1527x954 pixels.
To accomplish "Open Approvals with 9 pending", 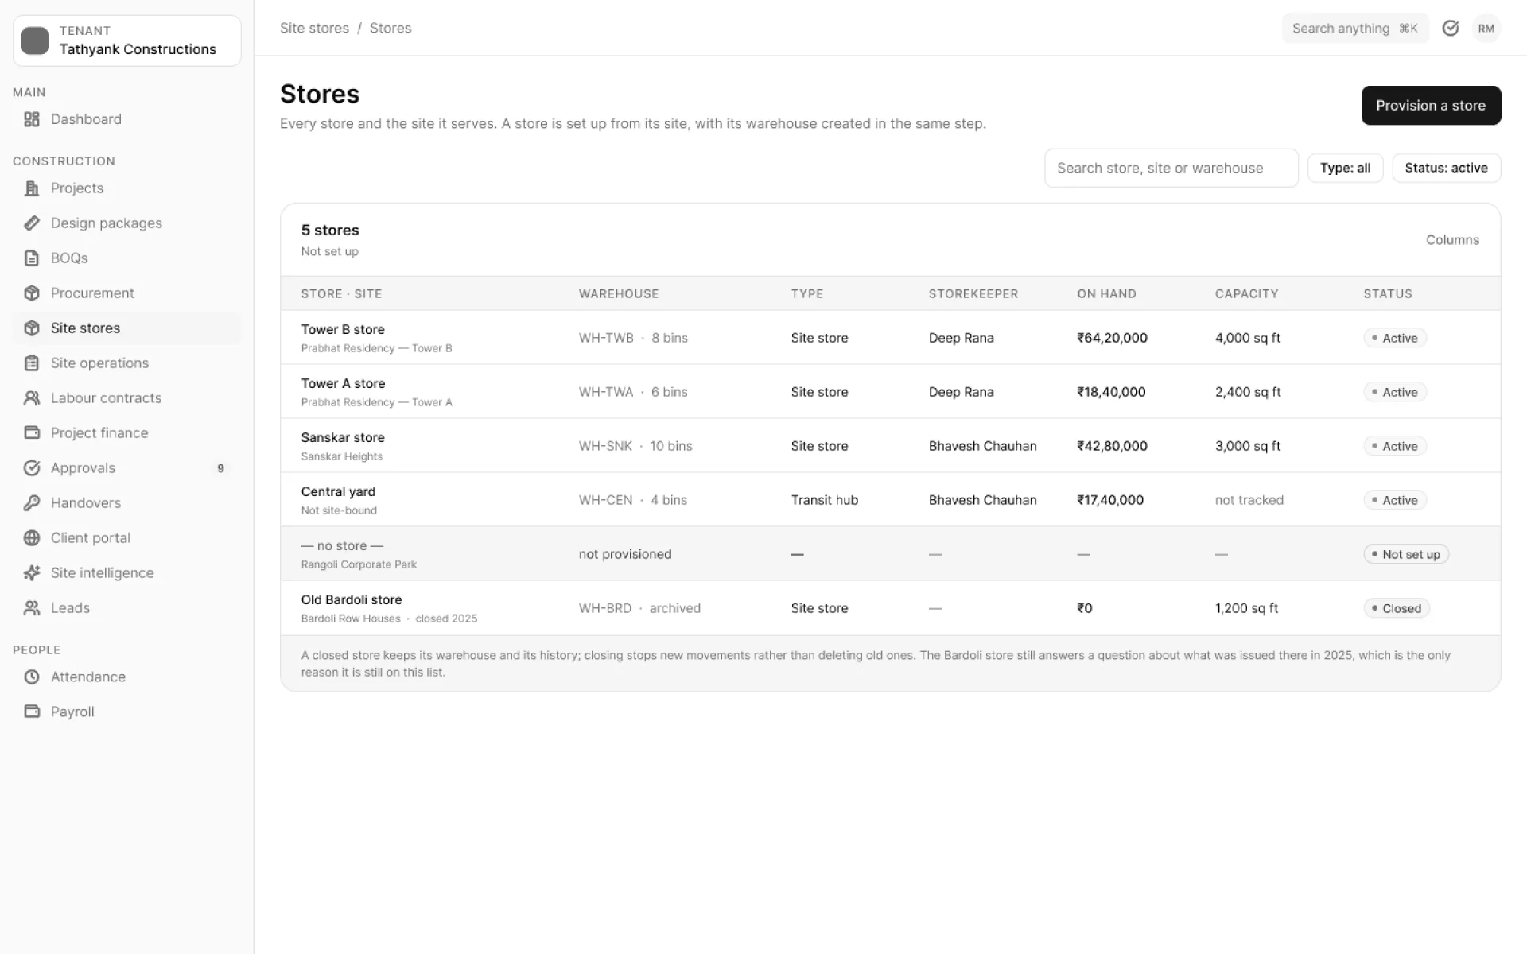I will 127,468.
